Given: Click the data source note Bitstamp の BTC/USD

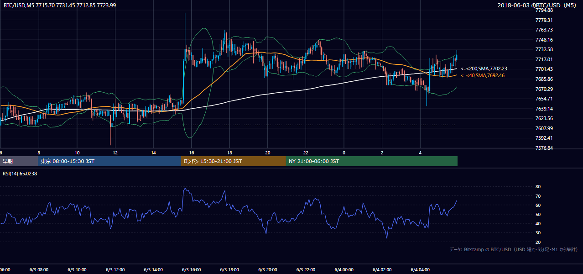Looking at the screenshot, I should (x=514, y=249).
